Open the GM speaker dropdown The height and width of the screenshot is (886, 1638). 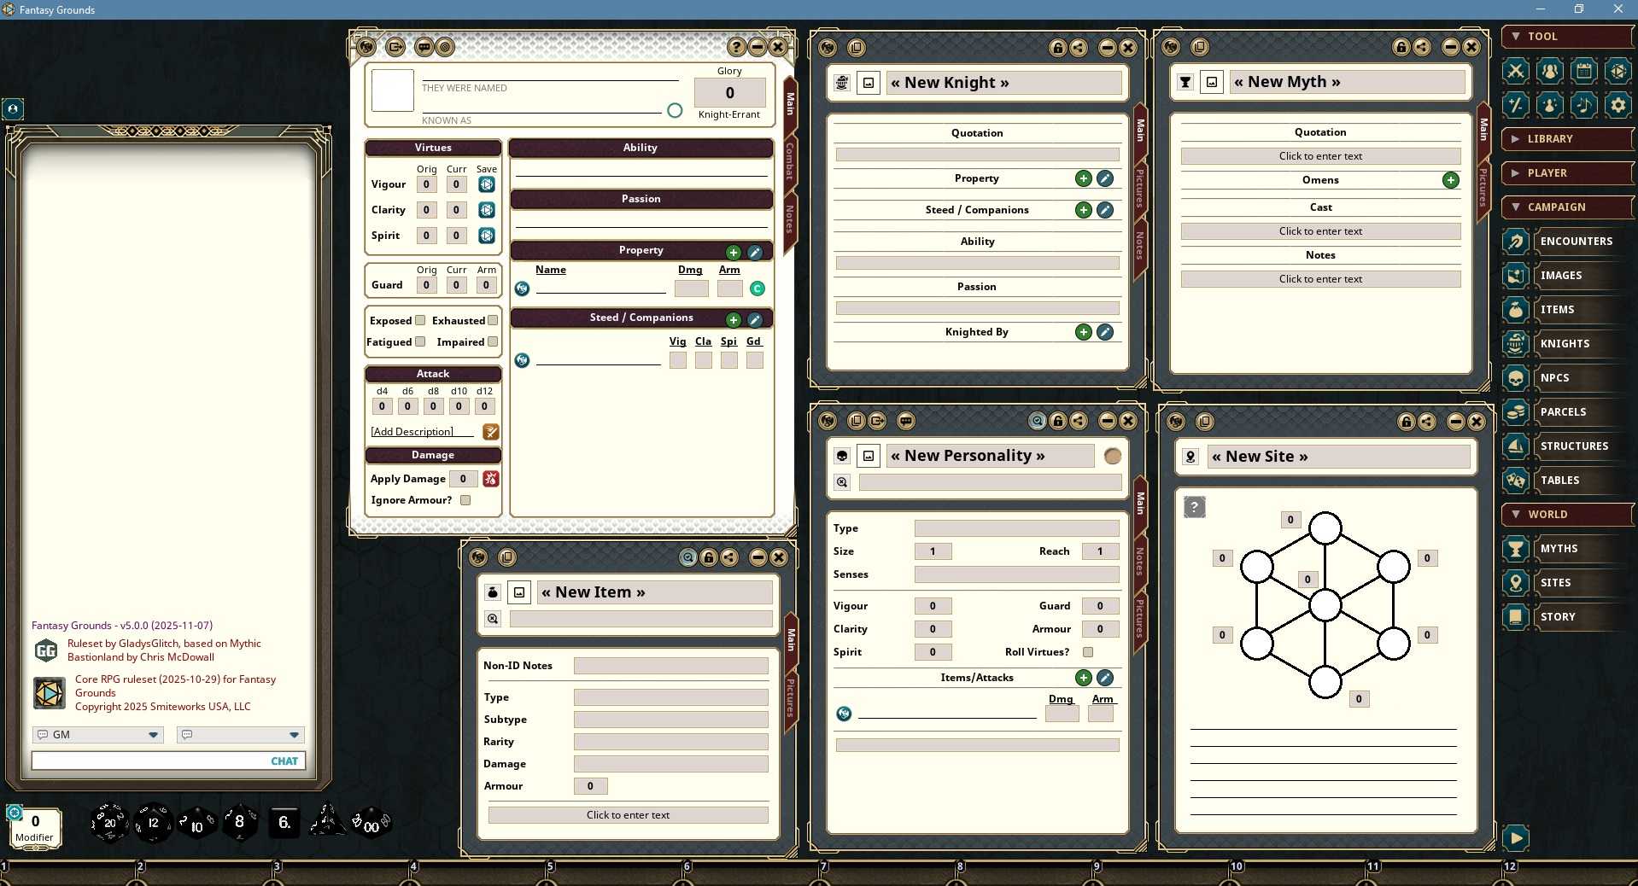(x=97, y=735)
